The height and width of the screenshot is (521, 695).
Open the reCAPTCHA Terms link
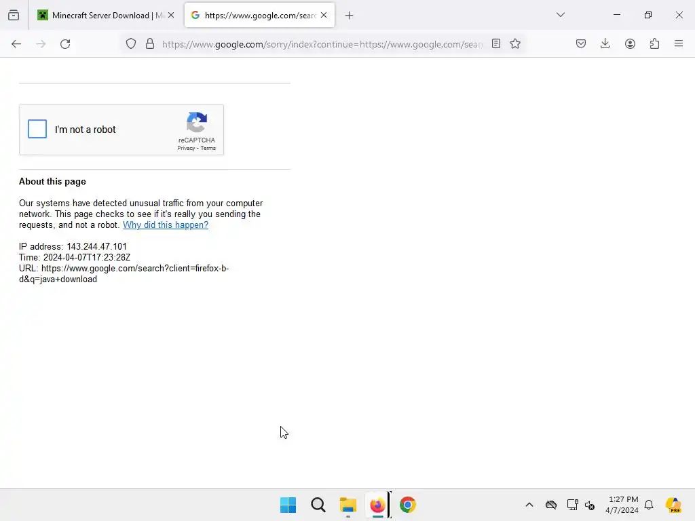pos(208,149)
